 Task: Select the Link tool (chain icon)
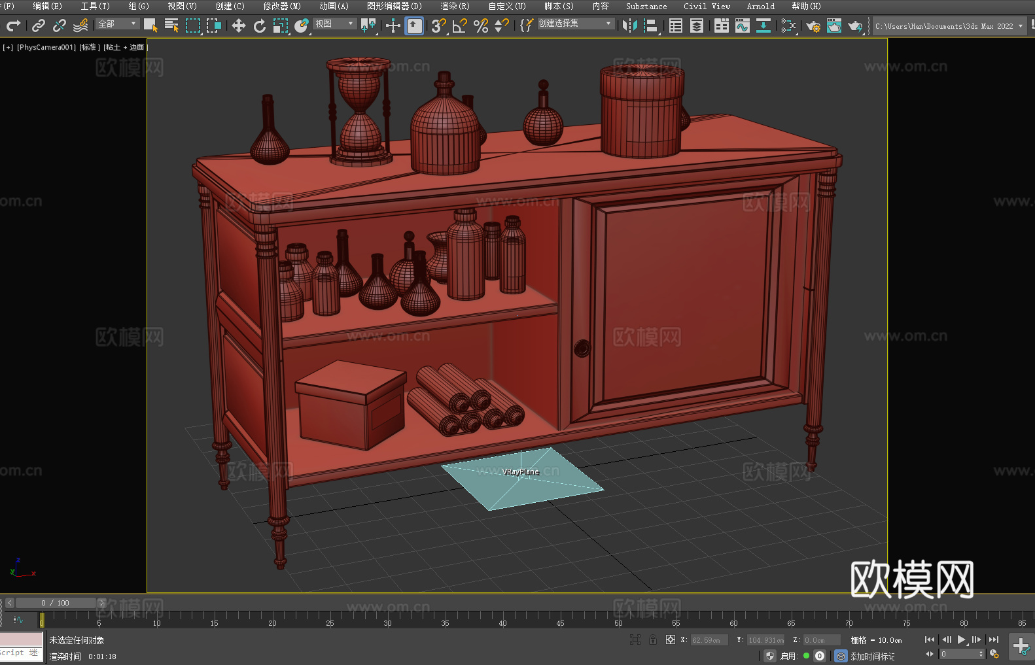pyautogui.click(x=39, y=26)
